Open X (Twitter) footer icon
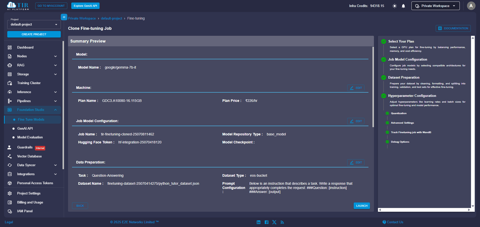Screen dimensions: 480x227 pos(274,222)
